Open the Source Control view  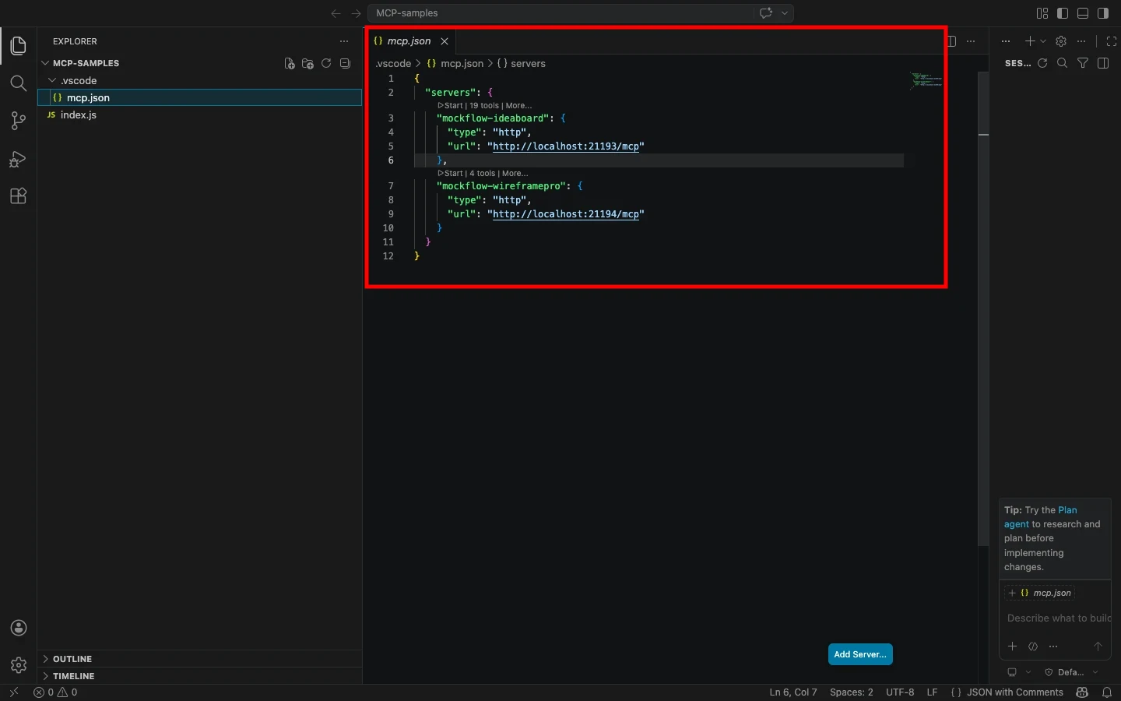pos(18,121)
